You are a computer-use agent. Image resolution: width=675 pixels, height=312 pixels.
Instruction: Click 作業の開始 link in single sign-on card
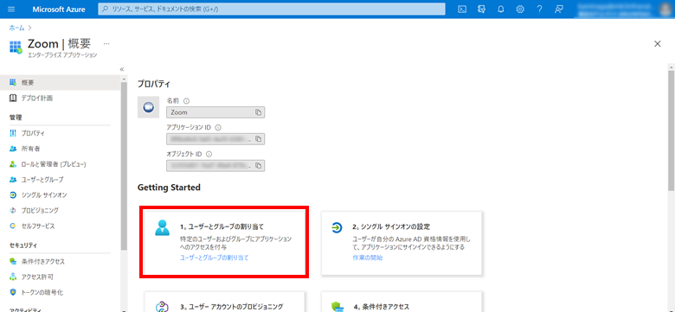pyautogui.click(x=367, y=258)
